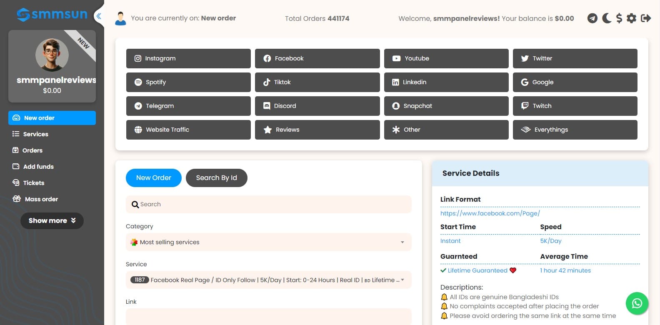660x325 pixels.
Task: Open the Service dropdown list
Action: [268, 280]
